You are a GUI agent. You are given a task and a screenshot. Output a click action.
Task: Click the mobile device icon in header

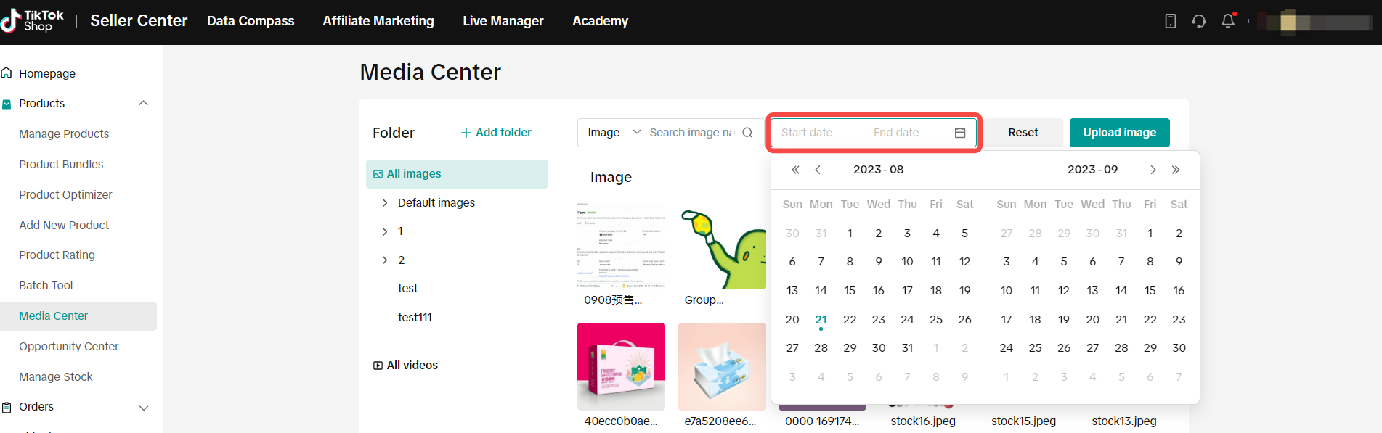click(1170, 21)
